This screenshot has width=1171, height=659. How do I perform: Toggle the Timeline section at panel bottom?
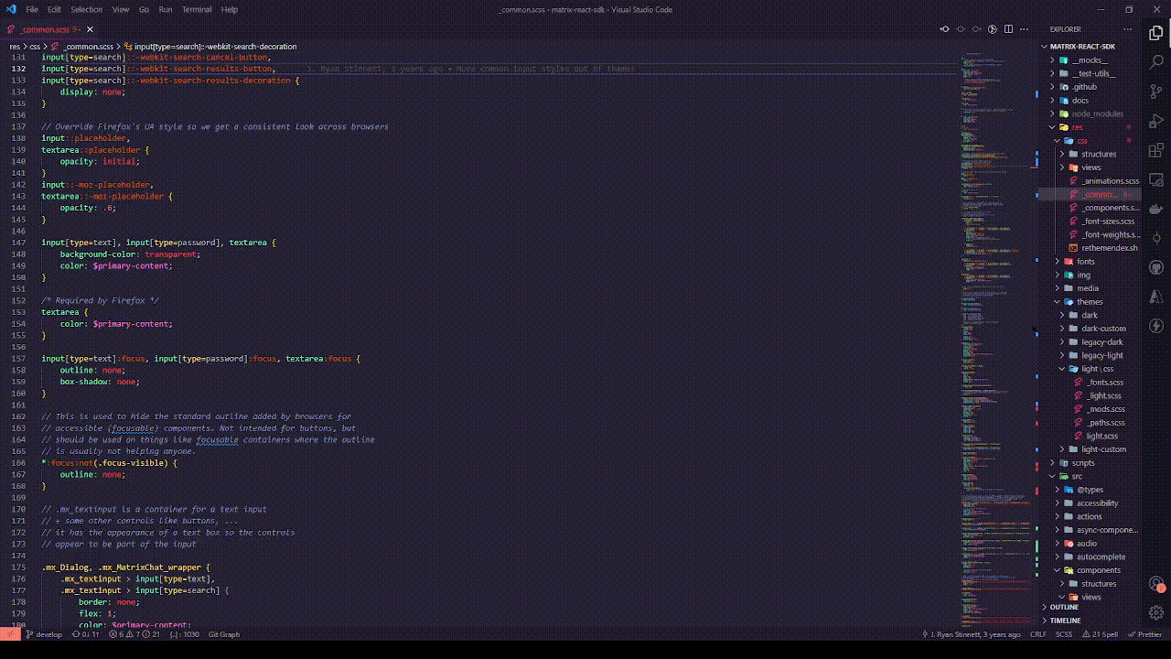click(1066, 621)
